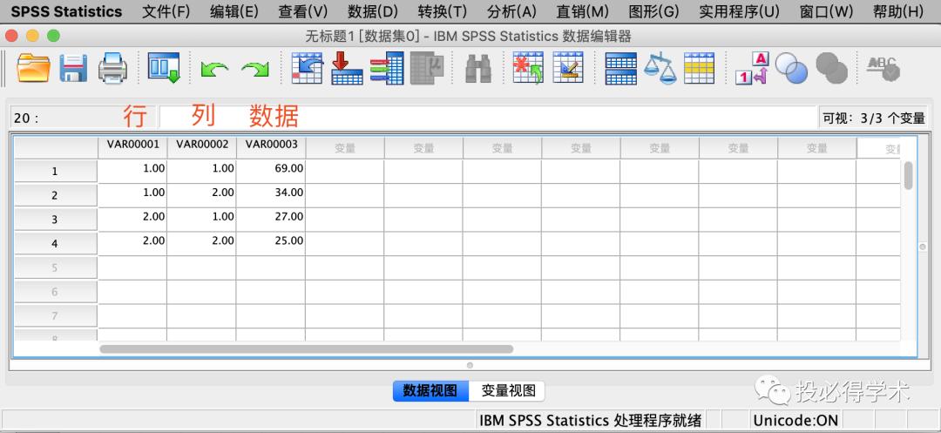Image resolution: width=941 pixels, height=433 pixels.
Task: Click the cell editor input field
Action: pyautogui.click(x=487, y=117)
